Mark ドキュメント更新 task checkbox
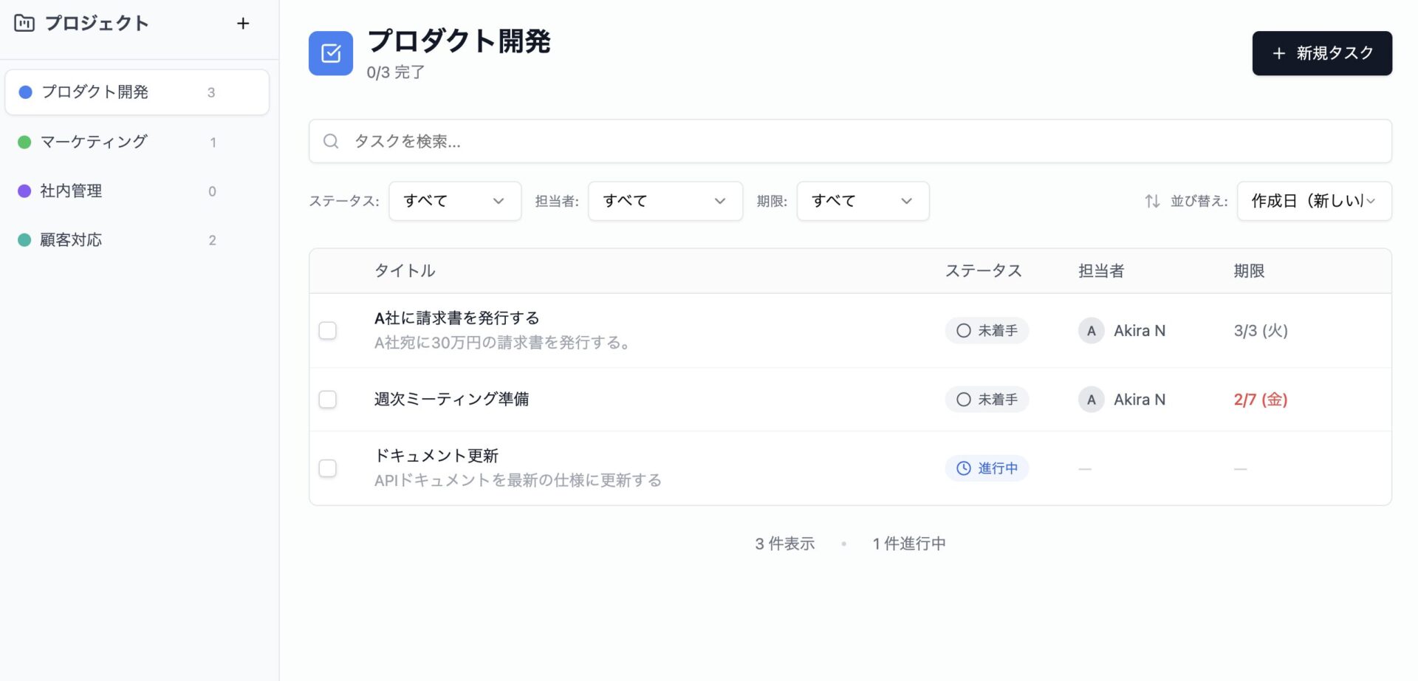This screenshot has height=681, width=1418. 327,468
